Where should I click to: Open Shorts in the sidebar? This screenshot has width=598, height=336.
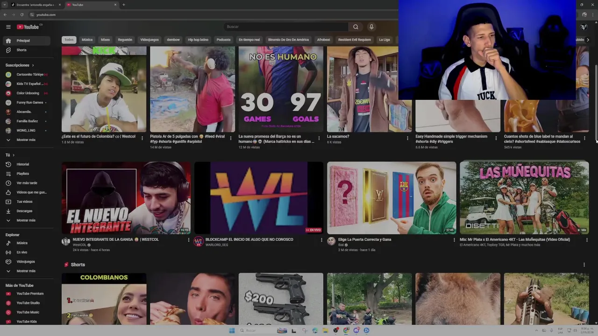click(27, 50)
